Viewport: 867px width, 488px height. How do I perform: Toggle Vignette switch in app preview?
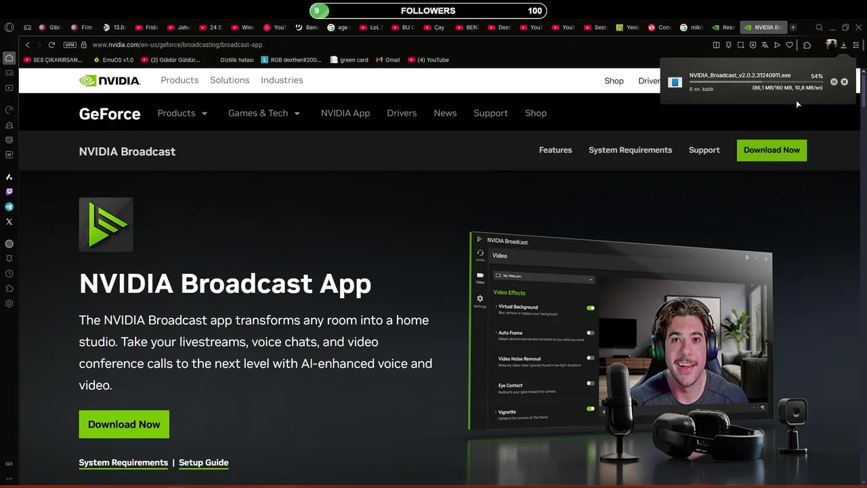pos(591,409)
